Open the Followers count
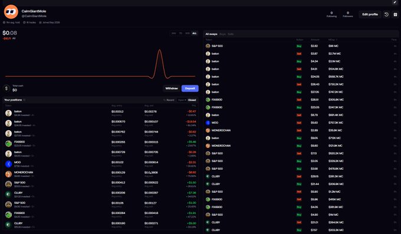This screenshot has height=234, width=401. (x=348, y=14)
